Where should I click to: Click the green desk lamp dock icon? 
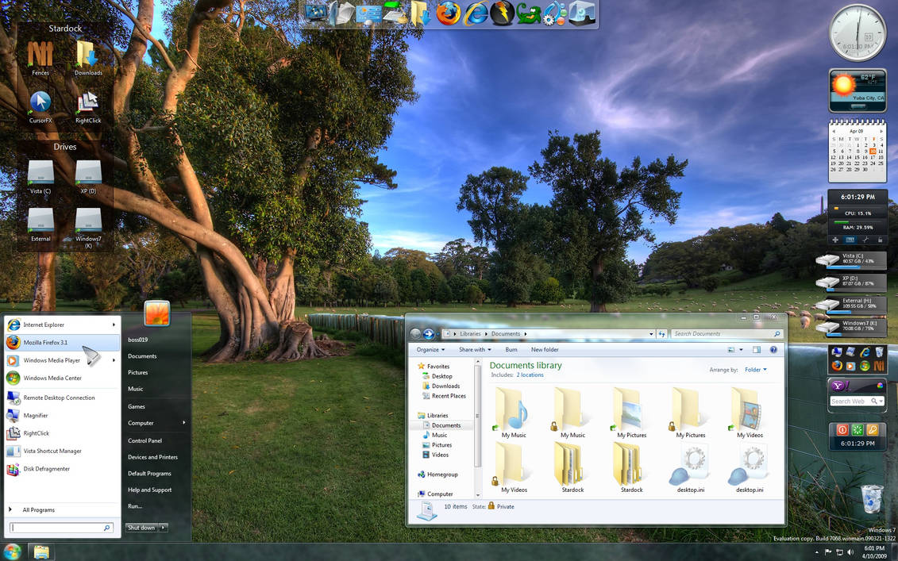tap(395, 13)
